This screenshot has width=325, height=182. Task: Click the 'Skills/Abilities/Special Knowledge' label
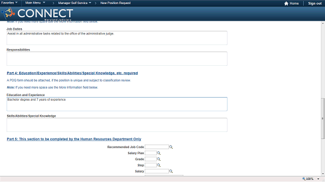coord(31,116)
